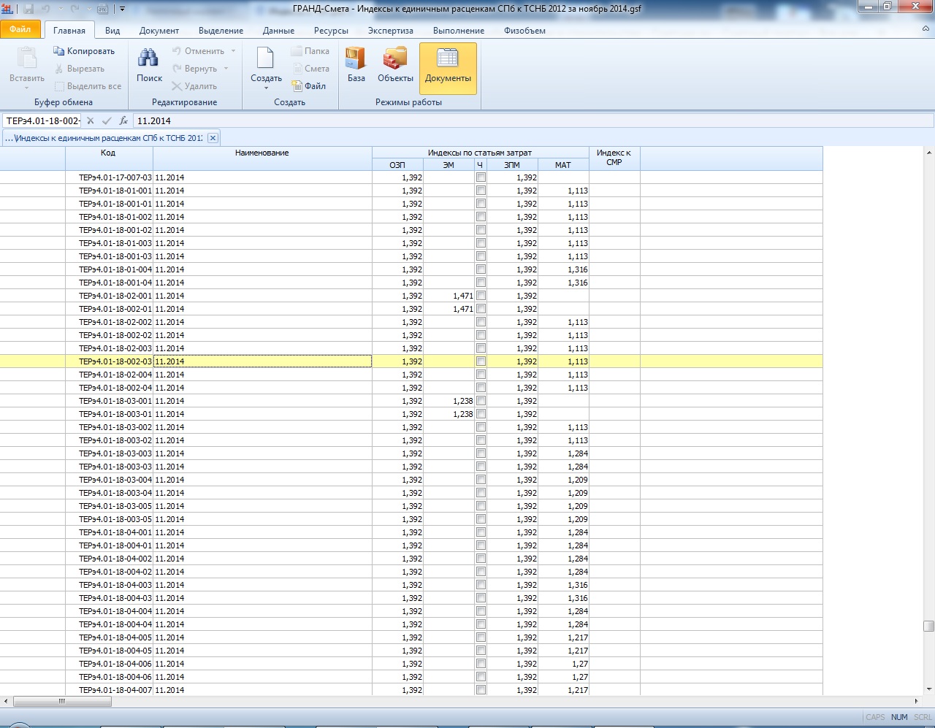Switch to Объекты mode
The image size is (935, 728).
pyautogui.click(x=395, y=66)
